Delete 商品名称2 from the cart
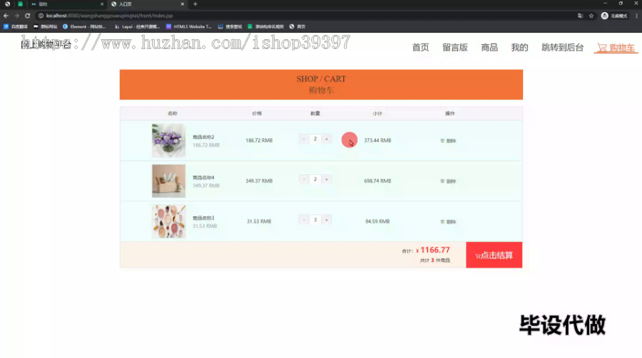This screenshot has width=642, height=358. pos(449,141)
